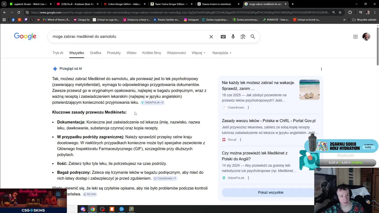Open new browser tab with plus icon
Image resolution: width=379 pixels, height=213 pixels.
(x=293, y=4)
